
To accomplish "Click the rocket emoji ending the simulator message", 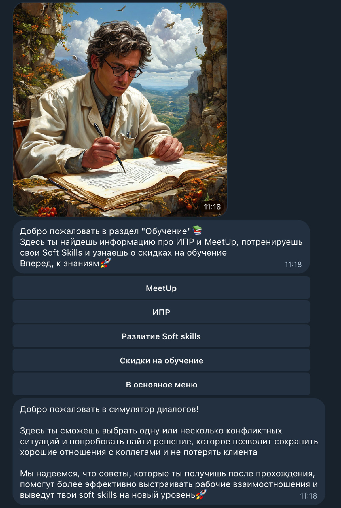I will [x=201, y=495].
